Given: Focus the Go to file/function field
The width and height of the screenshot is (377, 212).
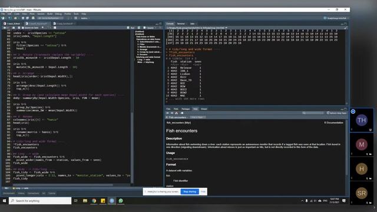Looking at the screenshot, I should click(51, 18).
